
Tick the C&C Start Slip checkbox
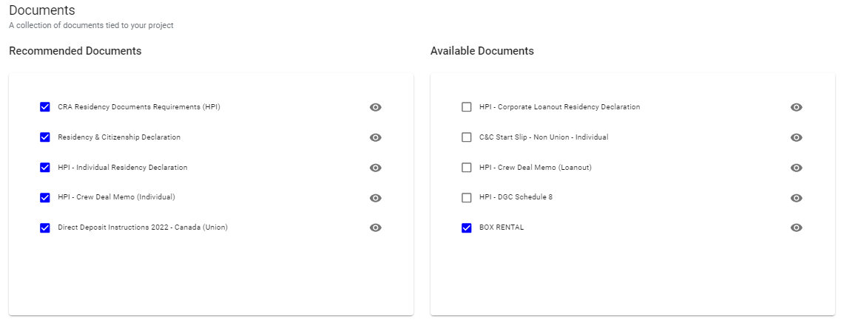tap(467, 137)
